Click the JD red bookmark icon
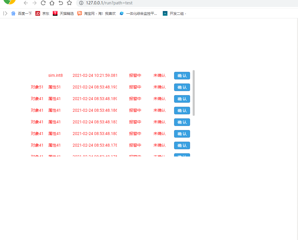This screenshot has width=298, height=240. 38,13
